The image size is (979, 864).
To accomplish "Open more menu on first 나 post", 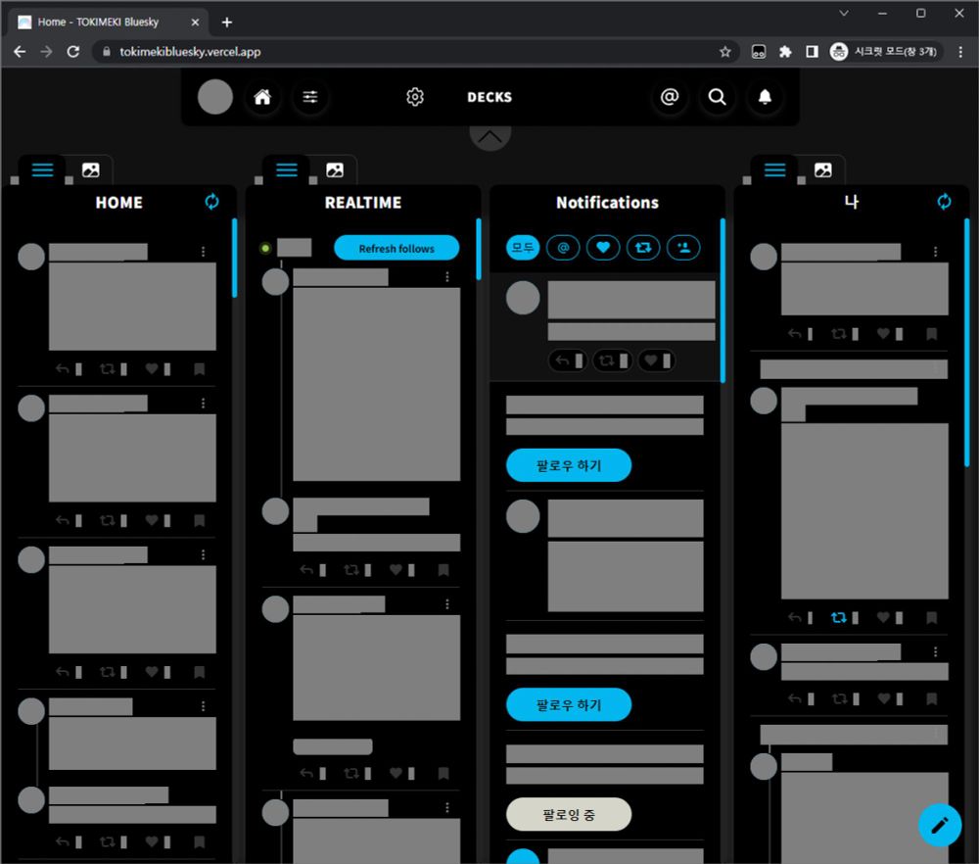I will click(935, 251).
